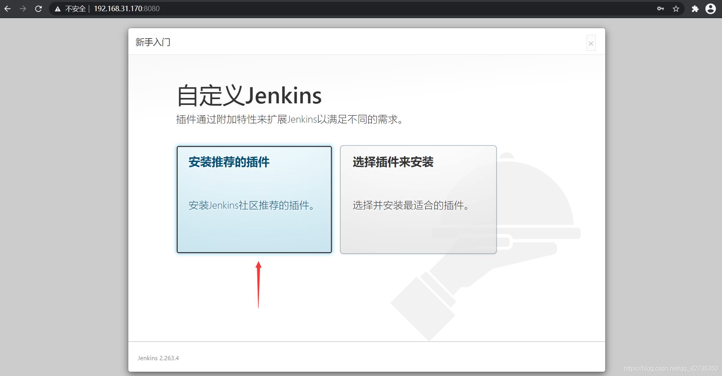Click the 自定义Jenkins page heading

(x=249, y=95)
